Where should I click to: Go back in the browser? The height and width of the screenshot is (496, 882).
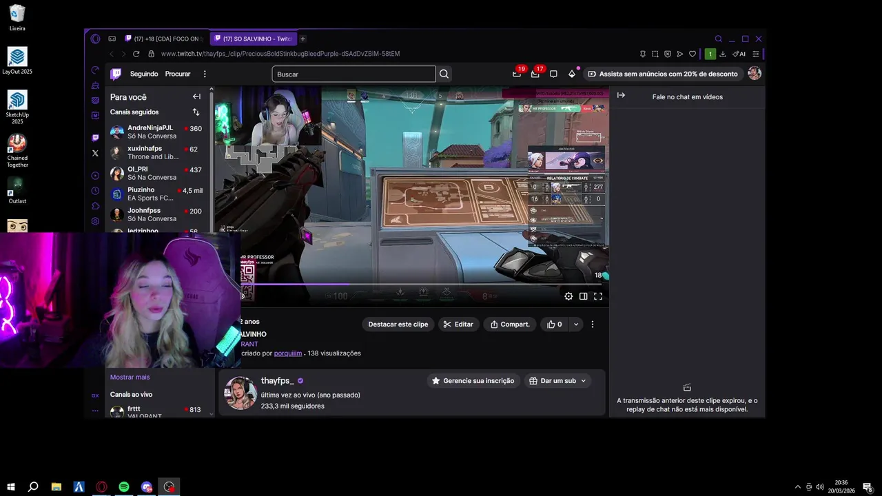pyautogui.click(x=112, y=54)
